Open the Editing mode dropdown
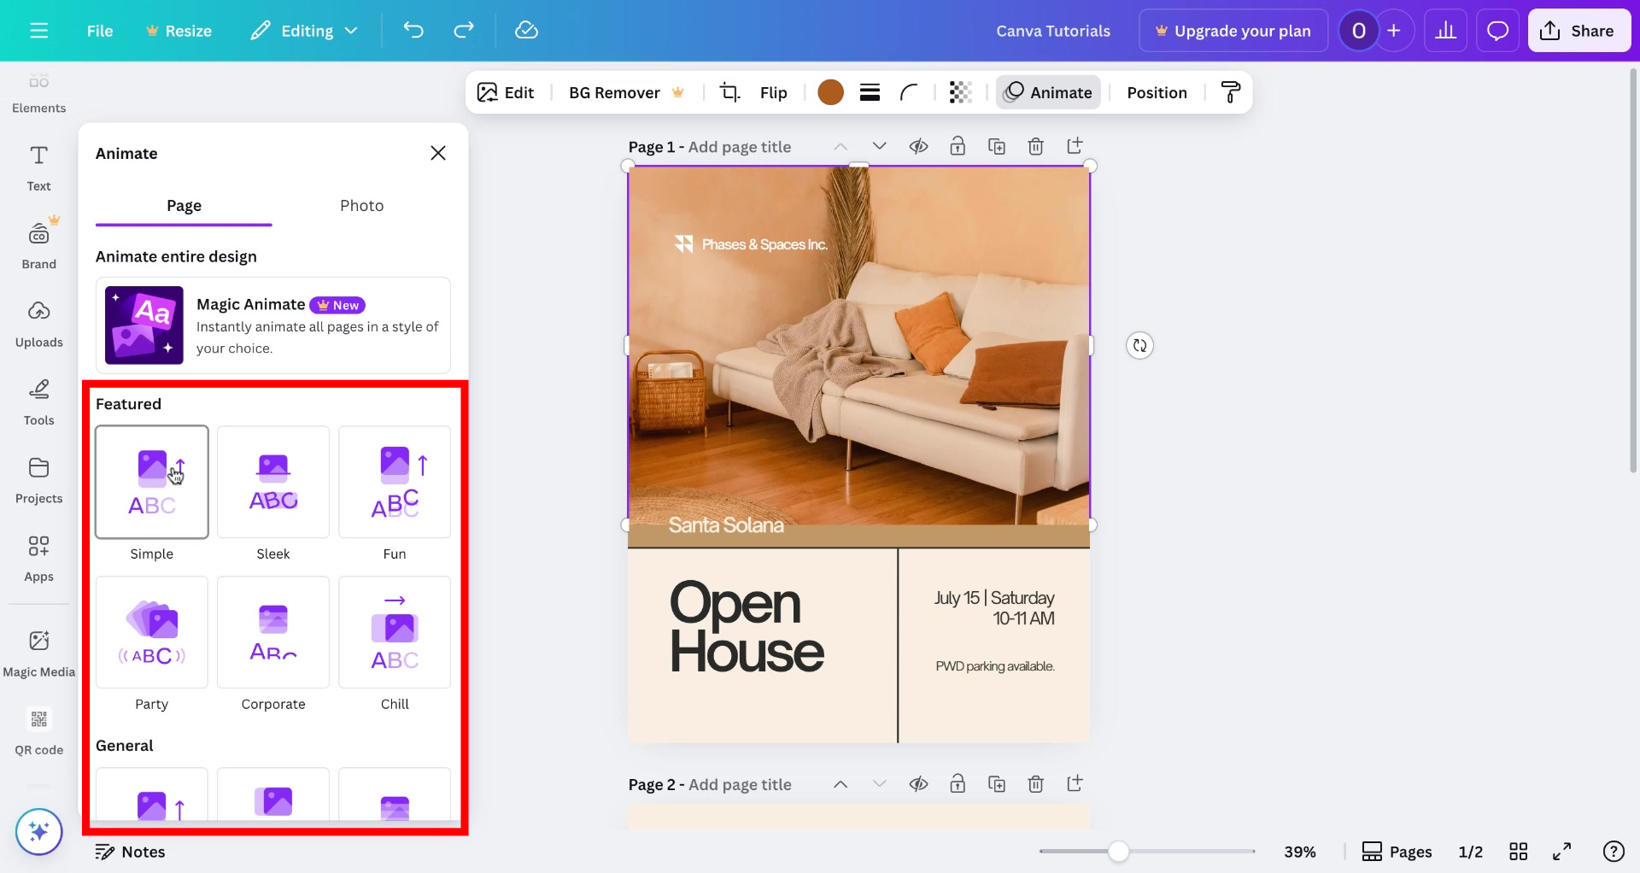This screenshot has height=873, width=1640. (303, 30)
